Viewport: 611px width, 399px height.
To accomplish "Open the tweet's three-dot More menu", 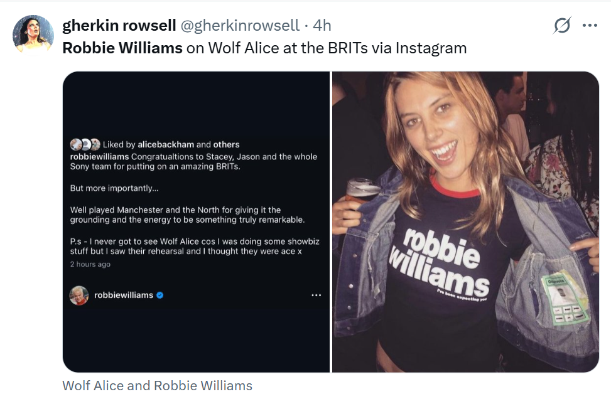I will (x=590, y=26).
